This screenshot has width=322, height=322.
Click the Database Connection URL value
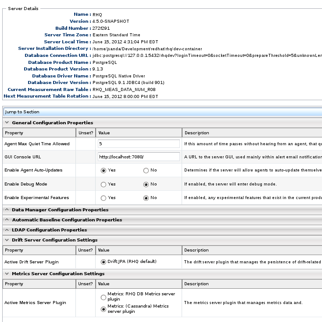(x=207, y=56)
